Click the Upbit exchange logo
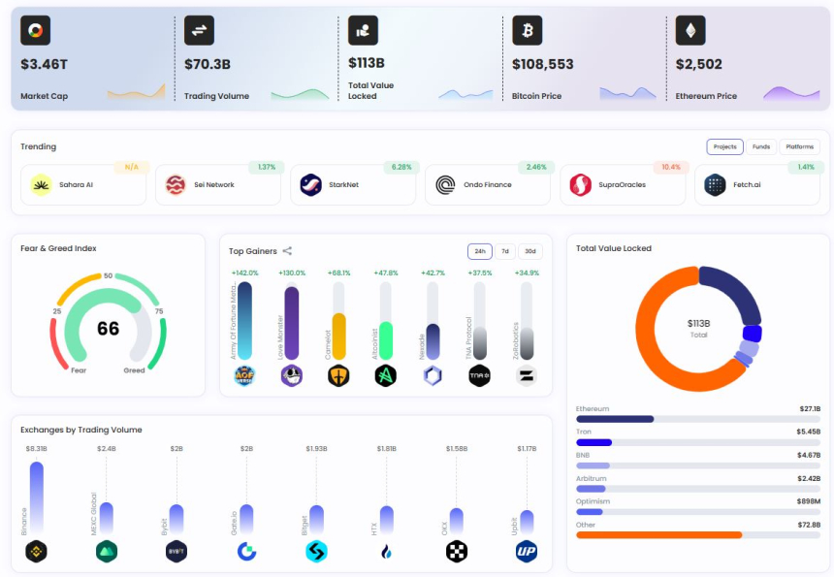The height and width of the screenshot is (577, 834). tap(527, 552)
